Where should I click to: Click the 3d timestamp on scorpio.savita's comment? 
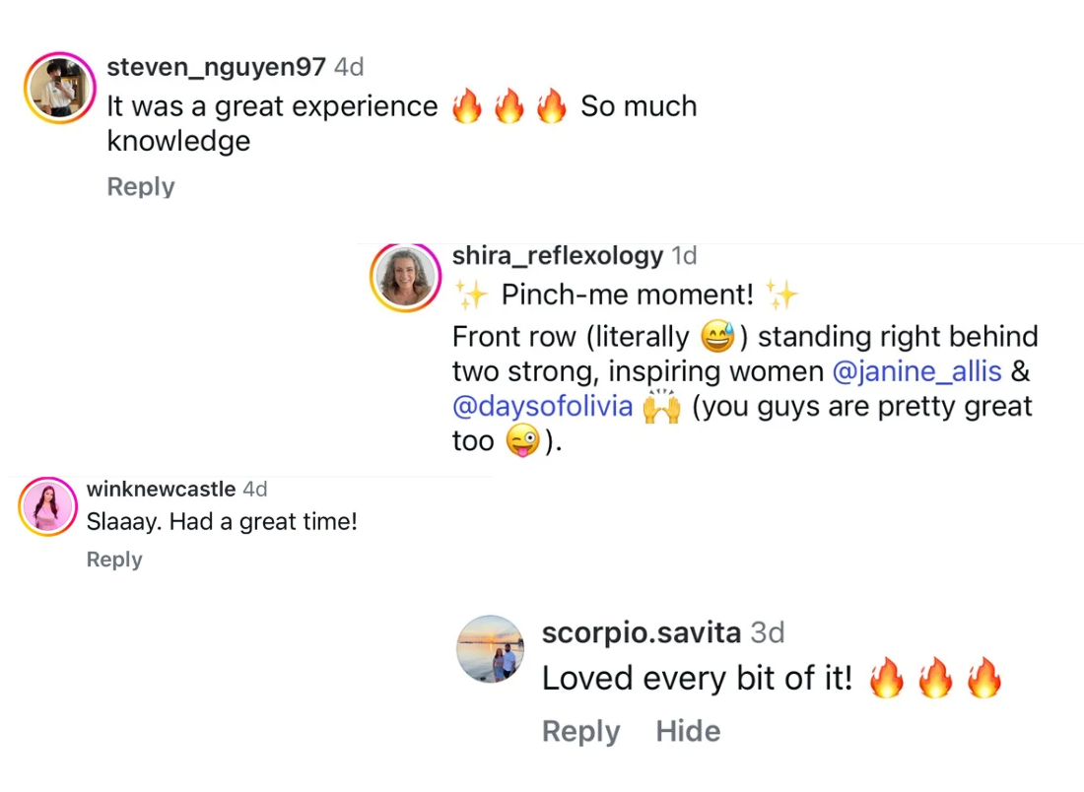tap(767, 632)
